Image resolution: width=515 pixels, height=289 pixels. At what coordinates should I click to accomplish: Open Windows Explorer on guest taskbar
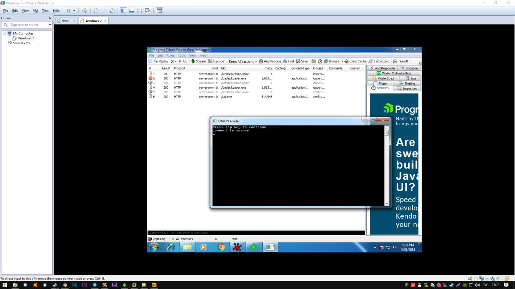[x=187, y=247]
